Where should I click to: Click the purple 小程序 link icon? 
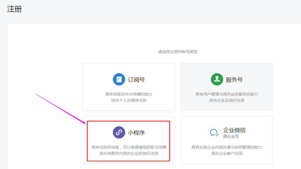click(119, 132)
